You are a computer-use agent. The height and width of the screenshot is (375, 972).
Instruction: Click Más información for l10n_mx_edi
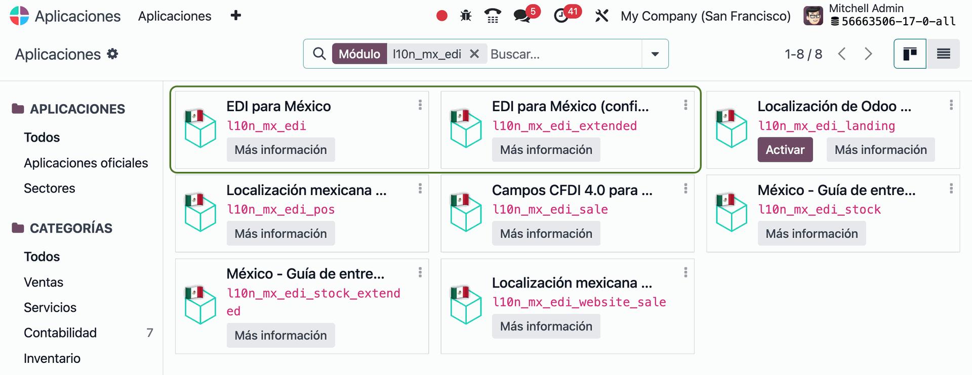pyautogui.click(x=281, y=150)
